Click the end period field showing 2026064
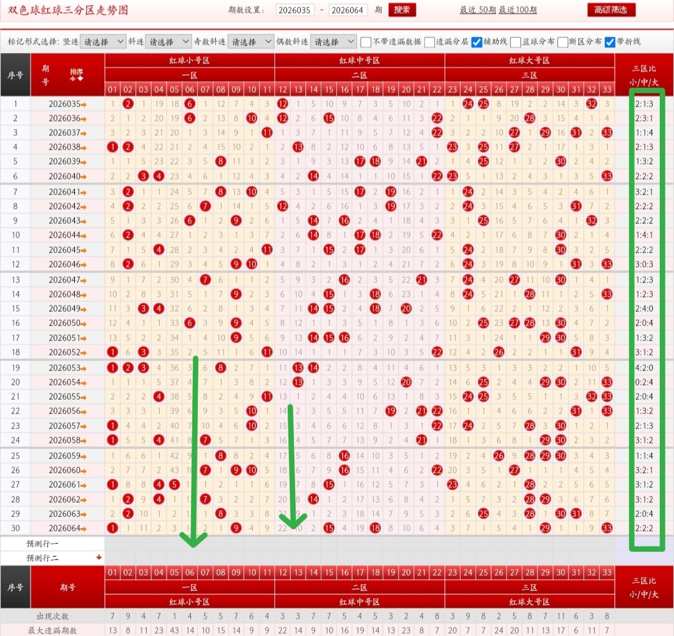674x636 pixels. click(x=348, y=10)
